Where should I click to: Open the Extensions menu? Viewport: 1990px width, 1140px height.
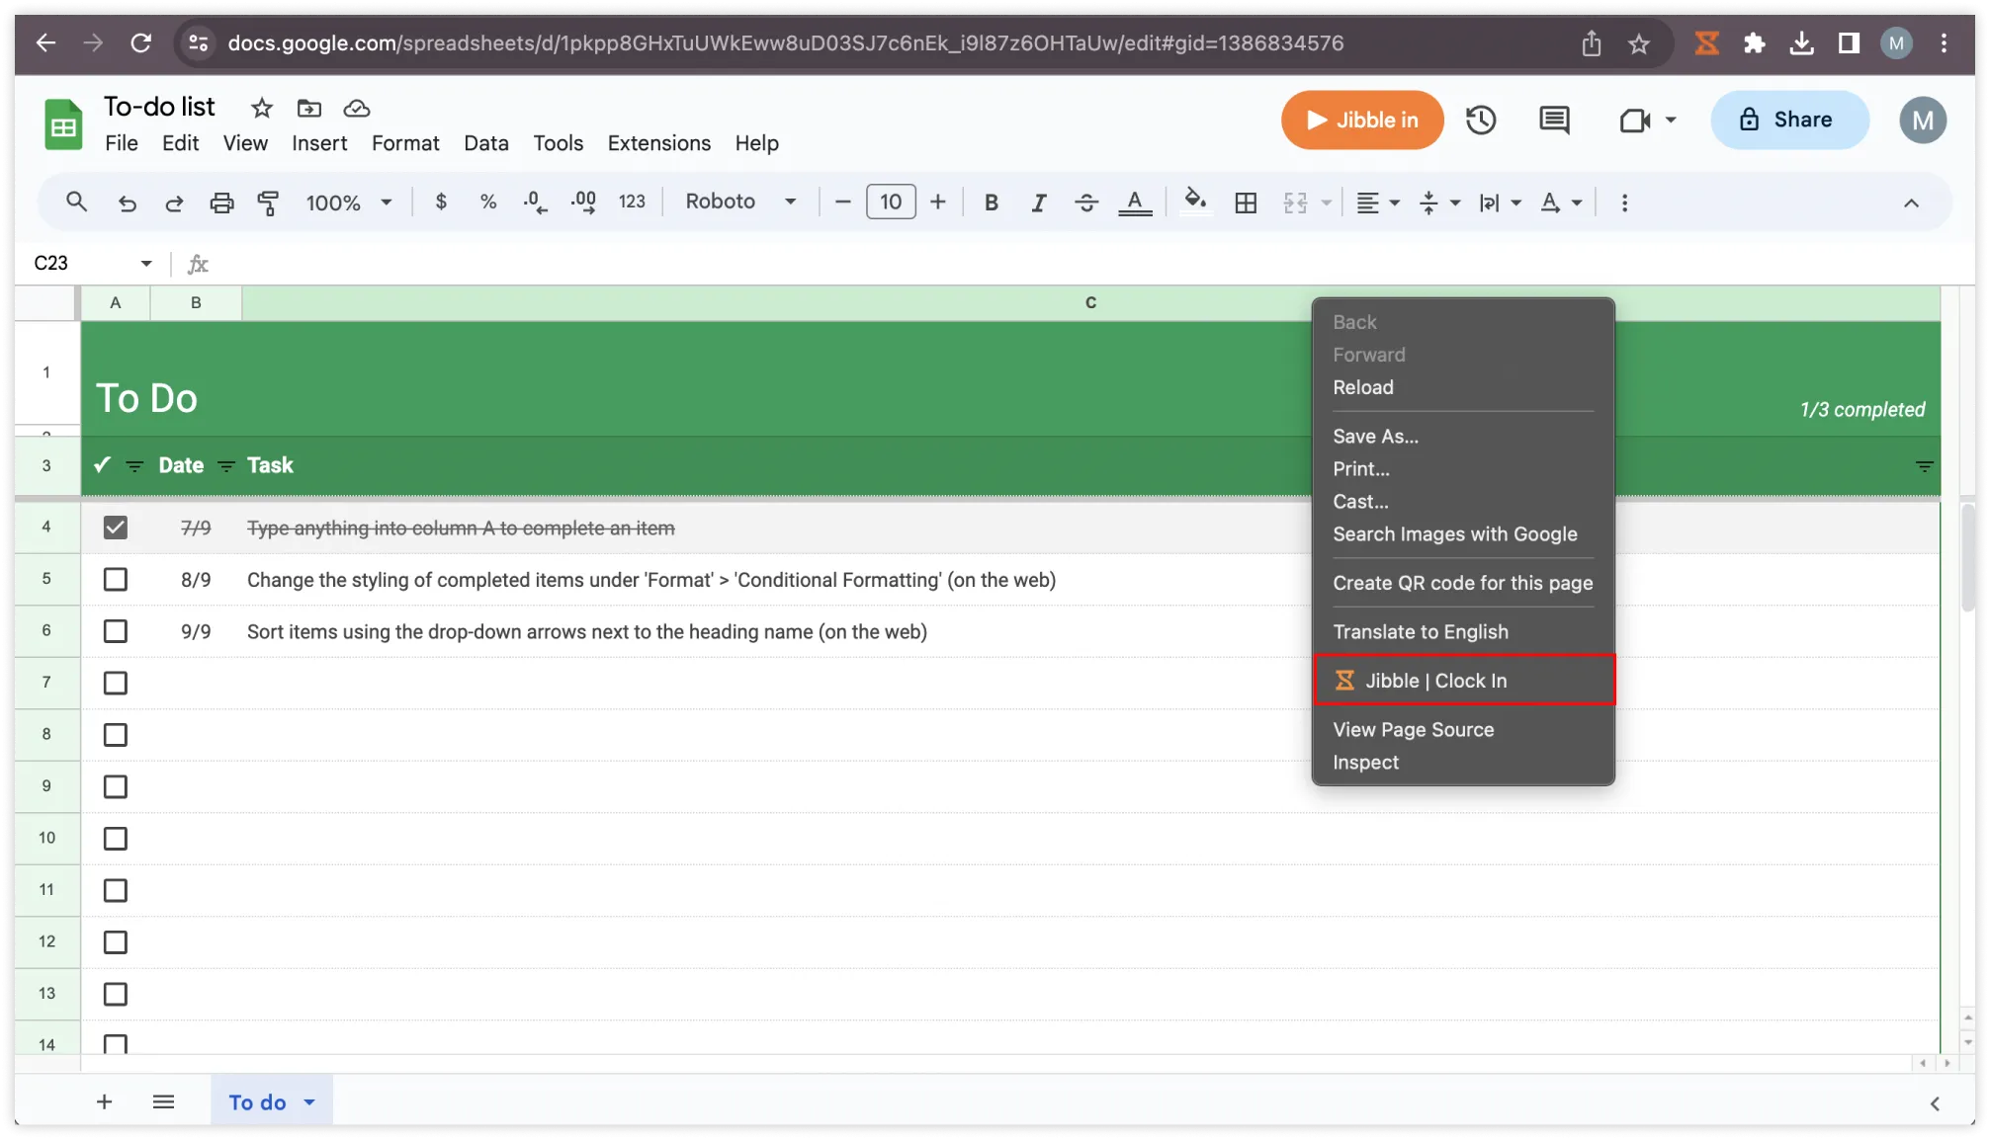(658, 143)
